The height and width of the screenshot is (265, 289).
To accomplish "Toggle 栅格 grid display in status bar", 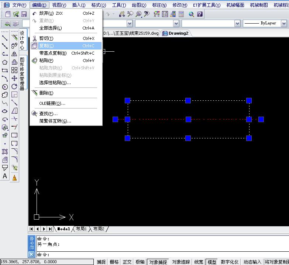I will point(114,262).
